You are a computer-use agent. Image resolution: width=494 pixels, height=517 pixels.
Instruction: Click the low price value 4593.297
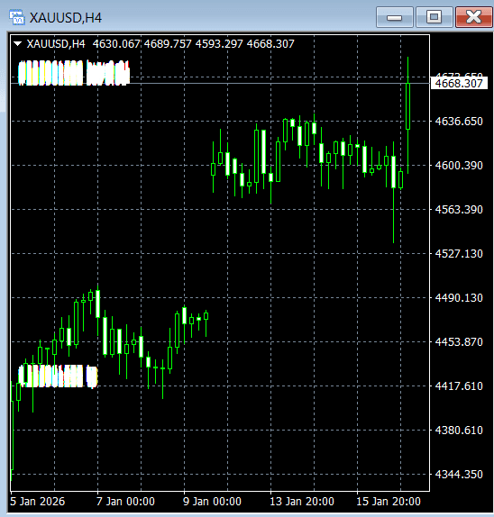click(219, 43)
